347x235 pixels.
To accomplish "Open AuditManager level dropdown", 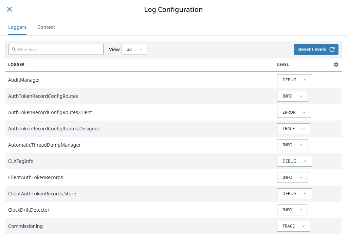I will [x=294, y=80].
